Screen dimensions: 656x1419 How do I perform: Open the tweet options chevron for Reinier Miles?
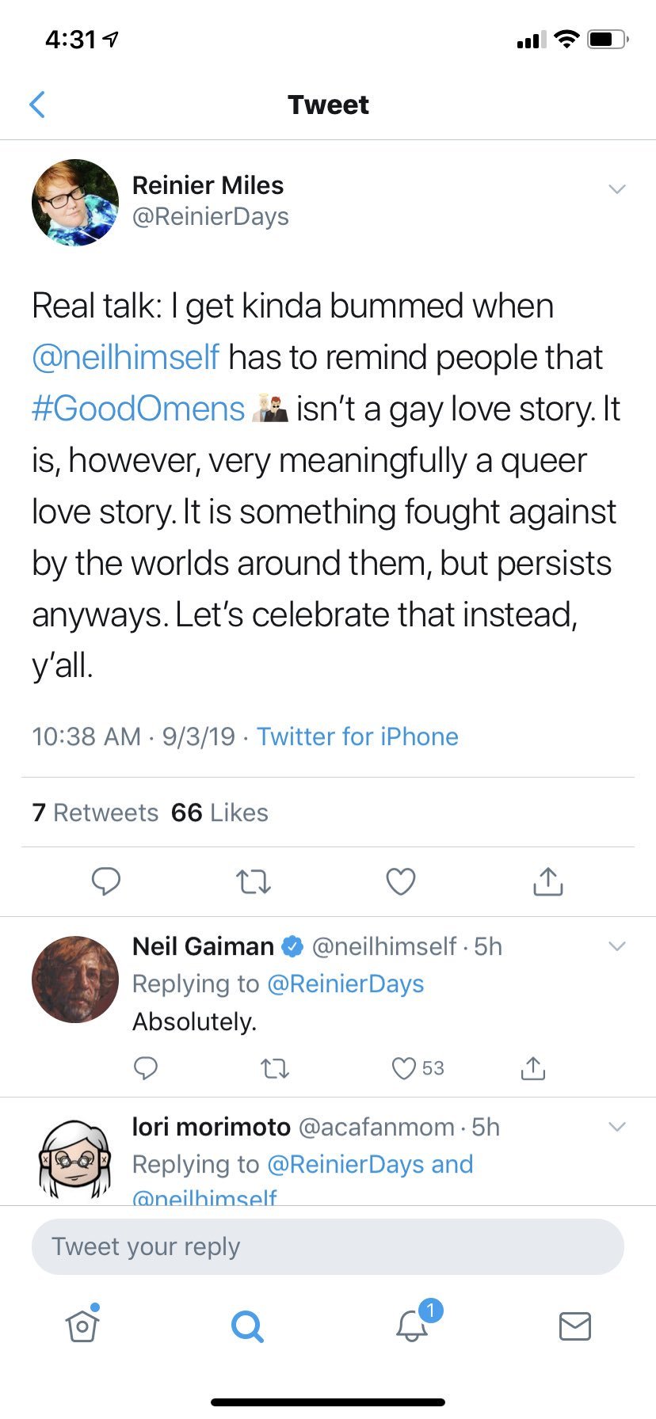pyautogui.click(x=616, y=189)
